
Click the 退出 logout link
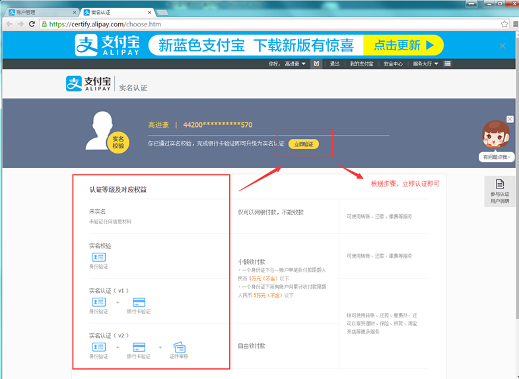(x=335, y=63)
